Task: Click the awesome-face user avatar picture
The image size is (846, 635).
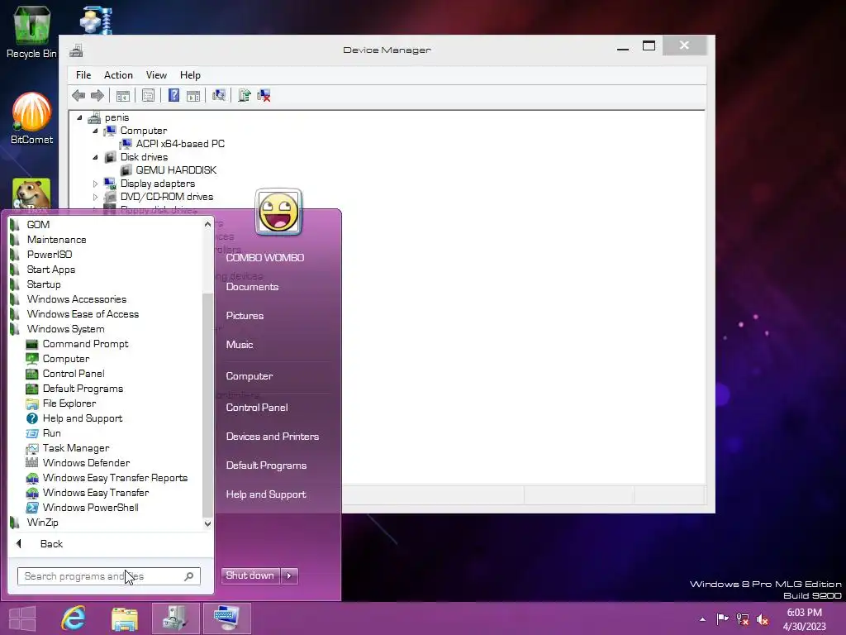Action: 278,212
